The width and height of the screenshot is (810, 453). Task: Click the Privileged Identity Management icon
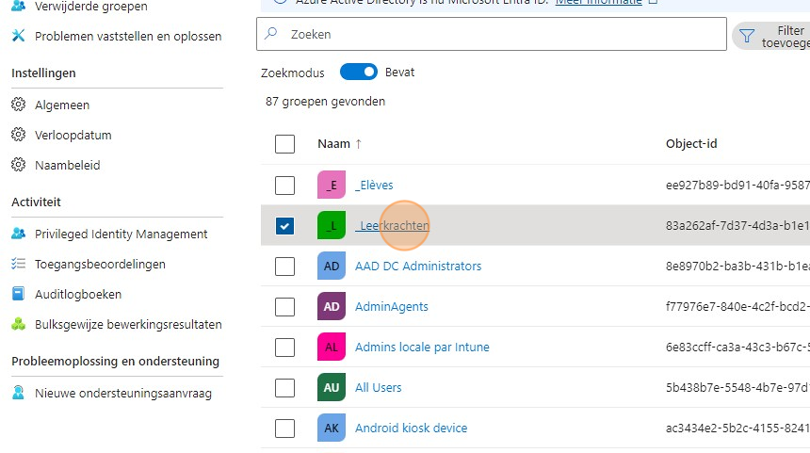18,235
